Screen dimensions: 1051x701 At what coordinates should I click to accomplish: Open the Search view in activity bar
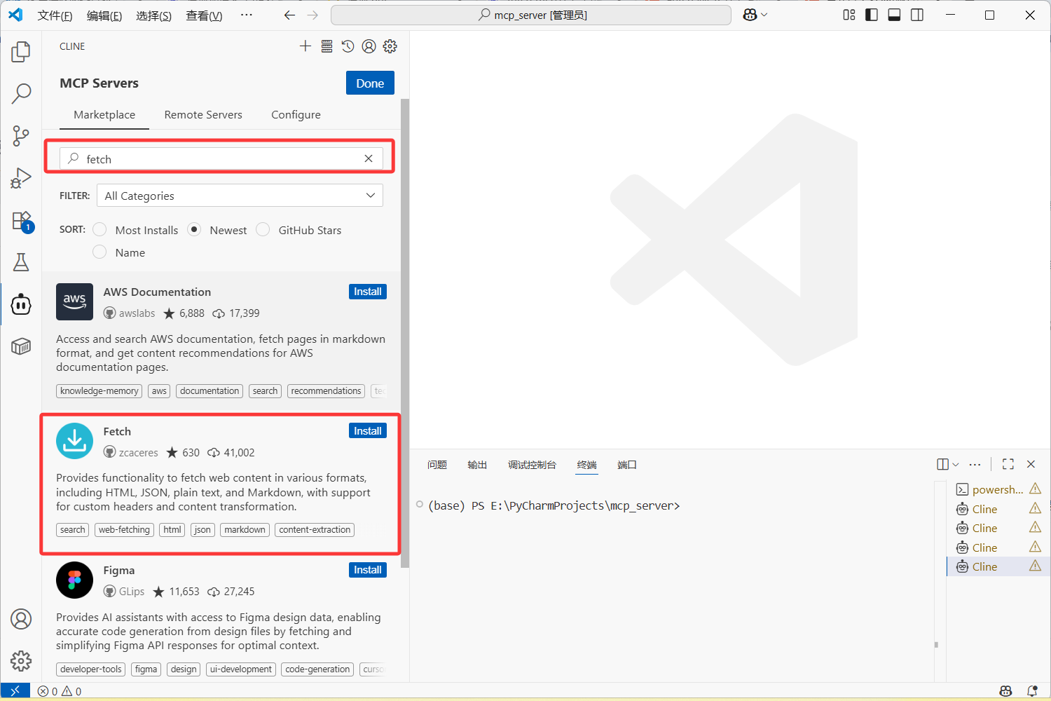pos(21,93)
